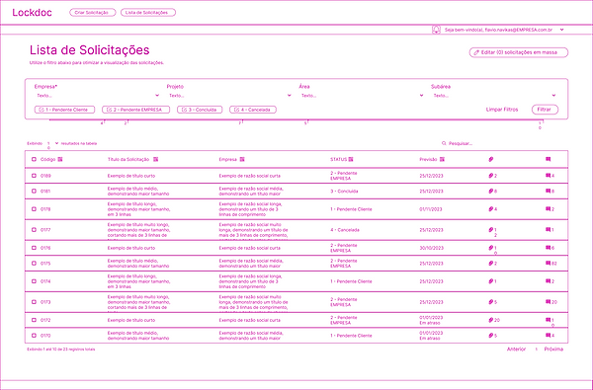Go to Anterior page
Image resolution: width=593 pixels, height=390 pixels.
click(x=516, y=350)
